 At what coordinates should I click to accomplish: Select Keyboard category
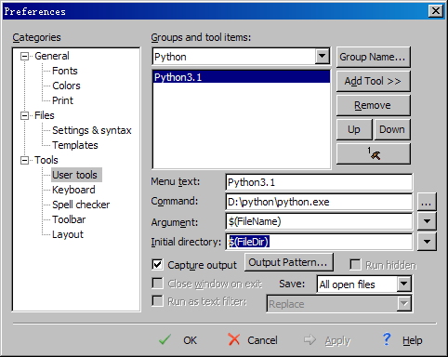(73, 190)
